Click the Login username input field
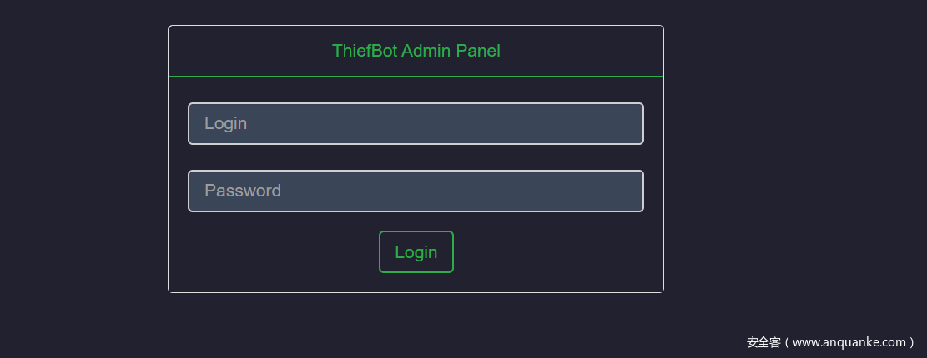This screenshot has width=927, height=358. pos(416,123)
